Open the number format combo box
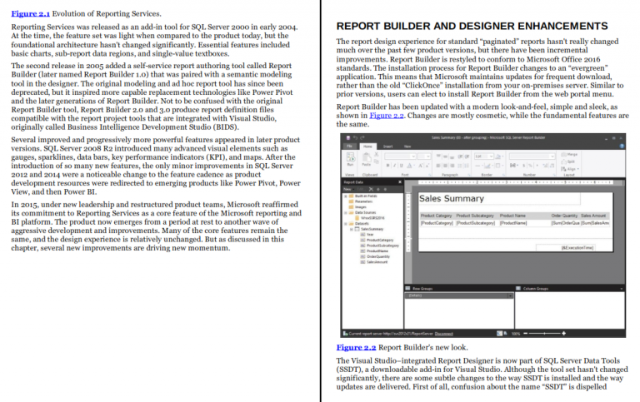This screenshot has height=402, width=640. (532, 156)
